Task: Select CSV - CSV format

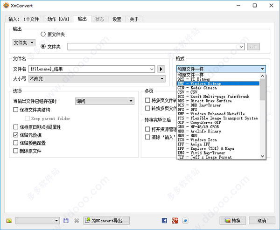Action: coord(218,92)
